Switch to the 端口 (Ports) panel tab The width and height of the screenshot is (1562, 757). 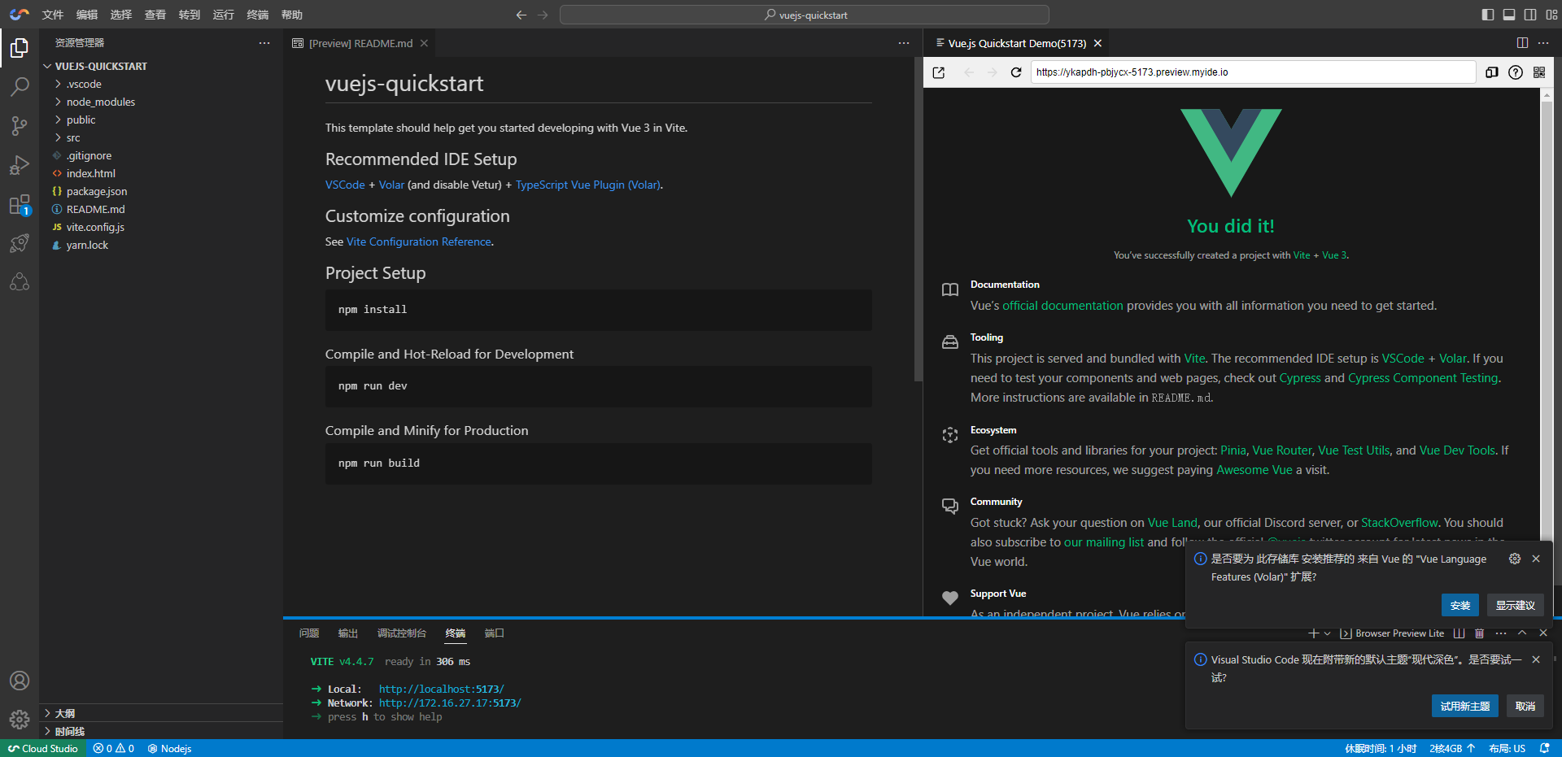tap(495, 633)
